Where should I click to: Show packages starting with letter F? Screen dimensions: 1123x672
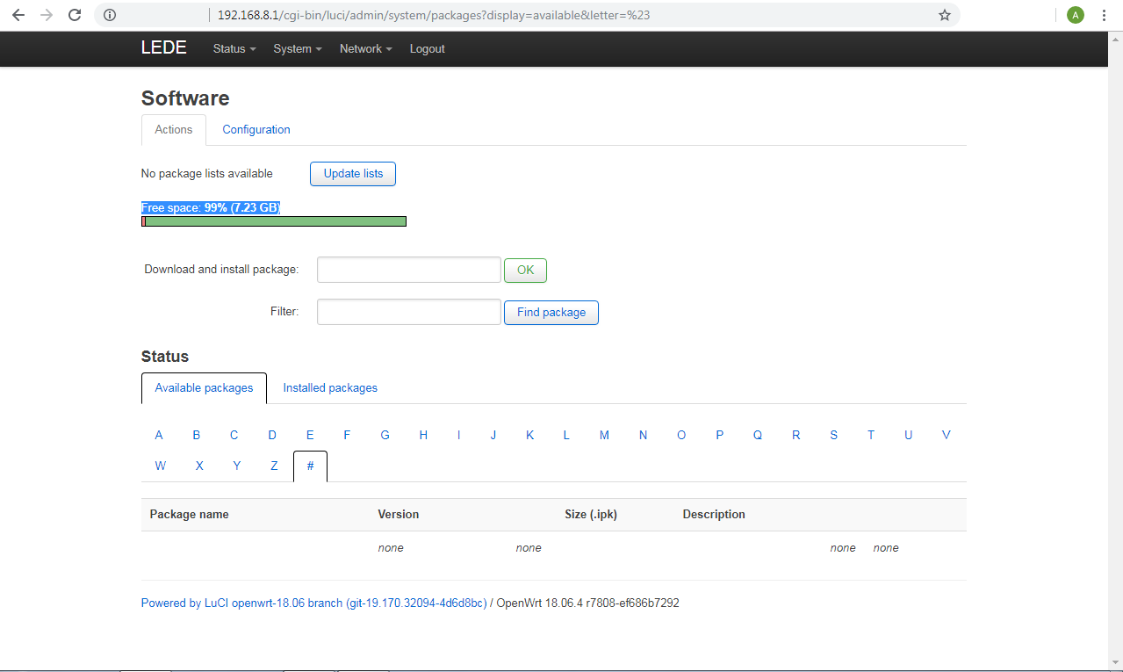pos(347,436)
